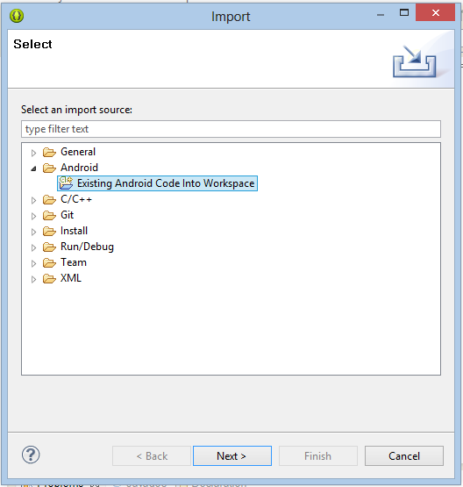Expand the Install category arrow

click(x=33, y=232)
